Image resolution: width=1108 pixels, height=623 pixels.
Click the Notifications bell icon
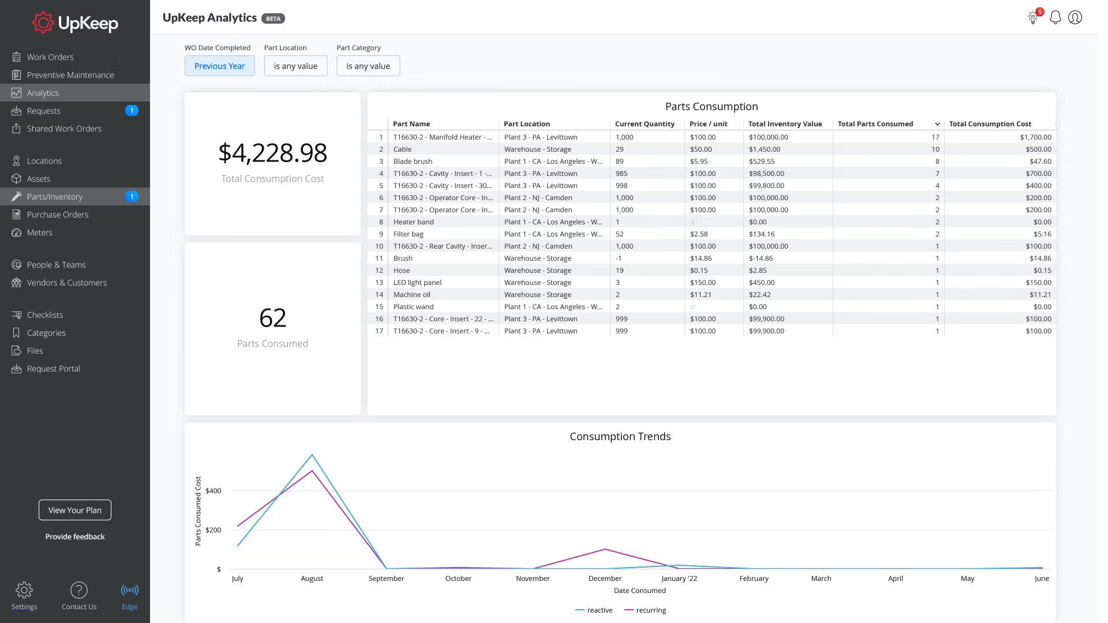(1055, 17)
